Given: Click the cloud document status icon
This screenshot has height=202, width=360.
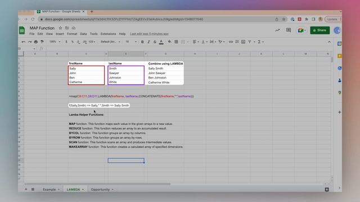Looking at the screenshot, I should 74,28.
